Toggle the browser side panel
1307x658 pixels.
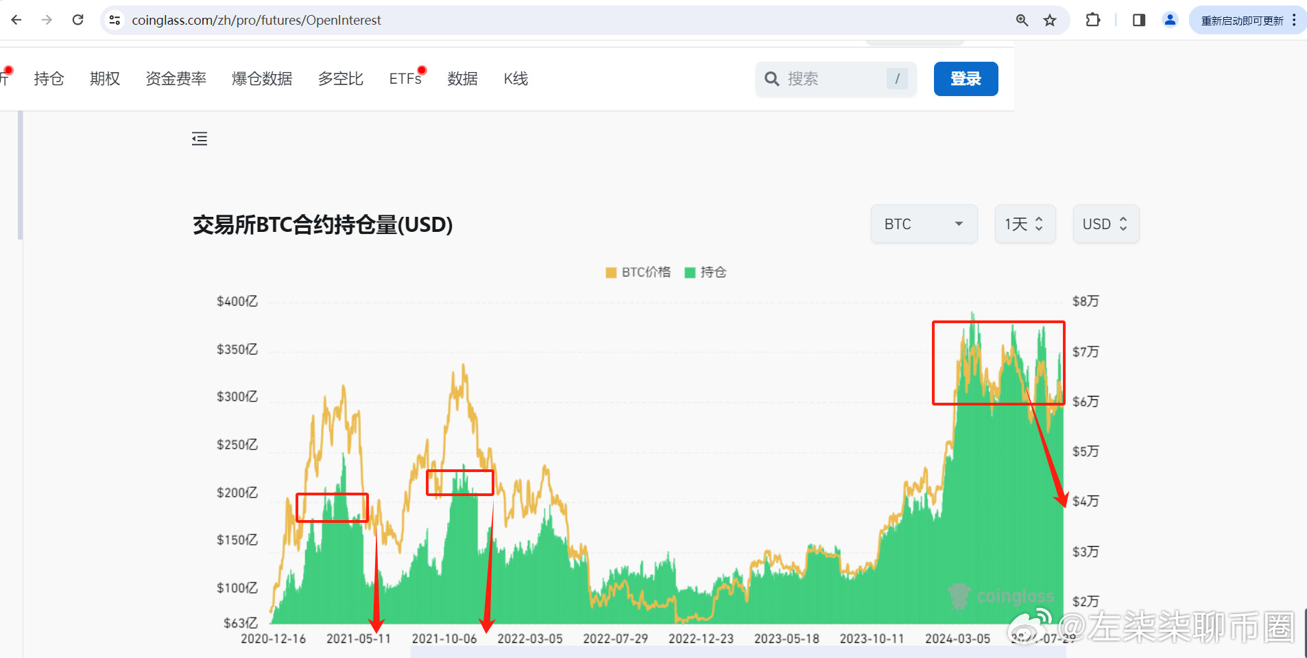pos(1139,20)
